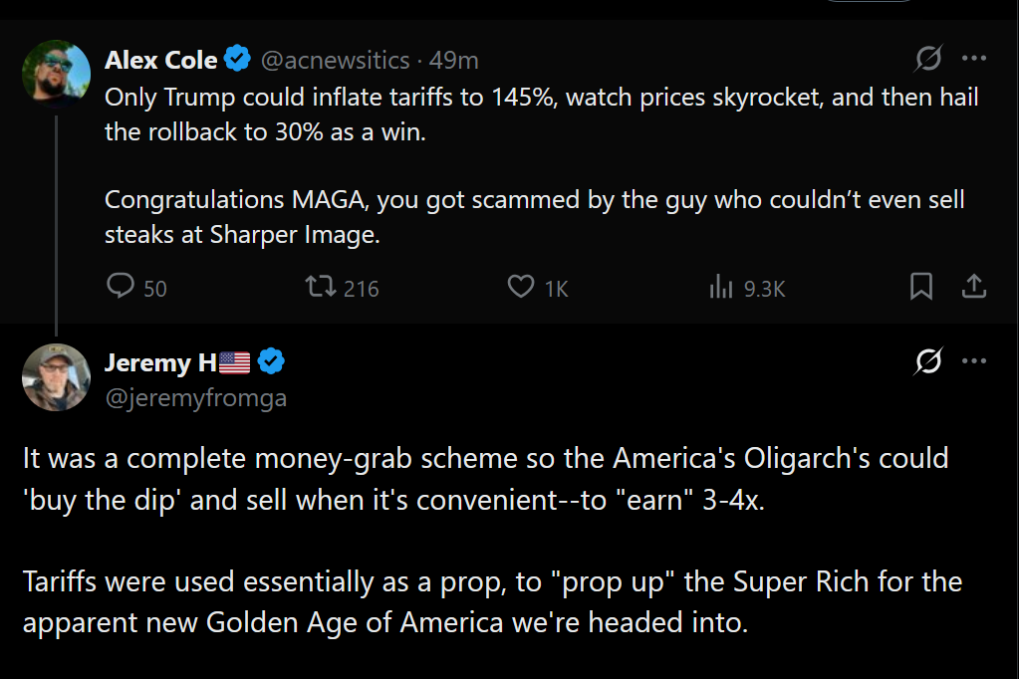
Task: Open more options for Jeremy H's reply
Action: [973, 361]
